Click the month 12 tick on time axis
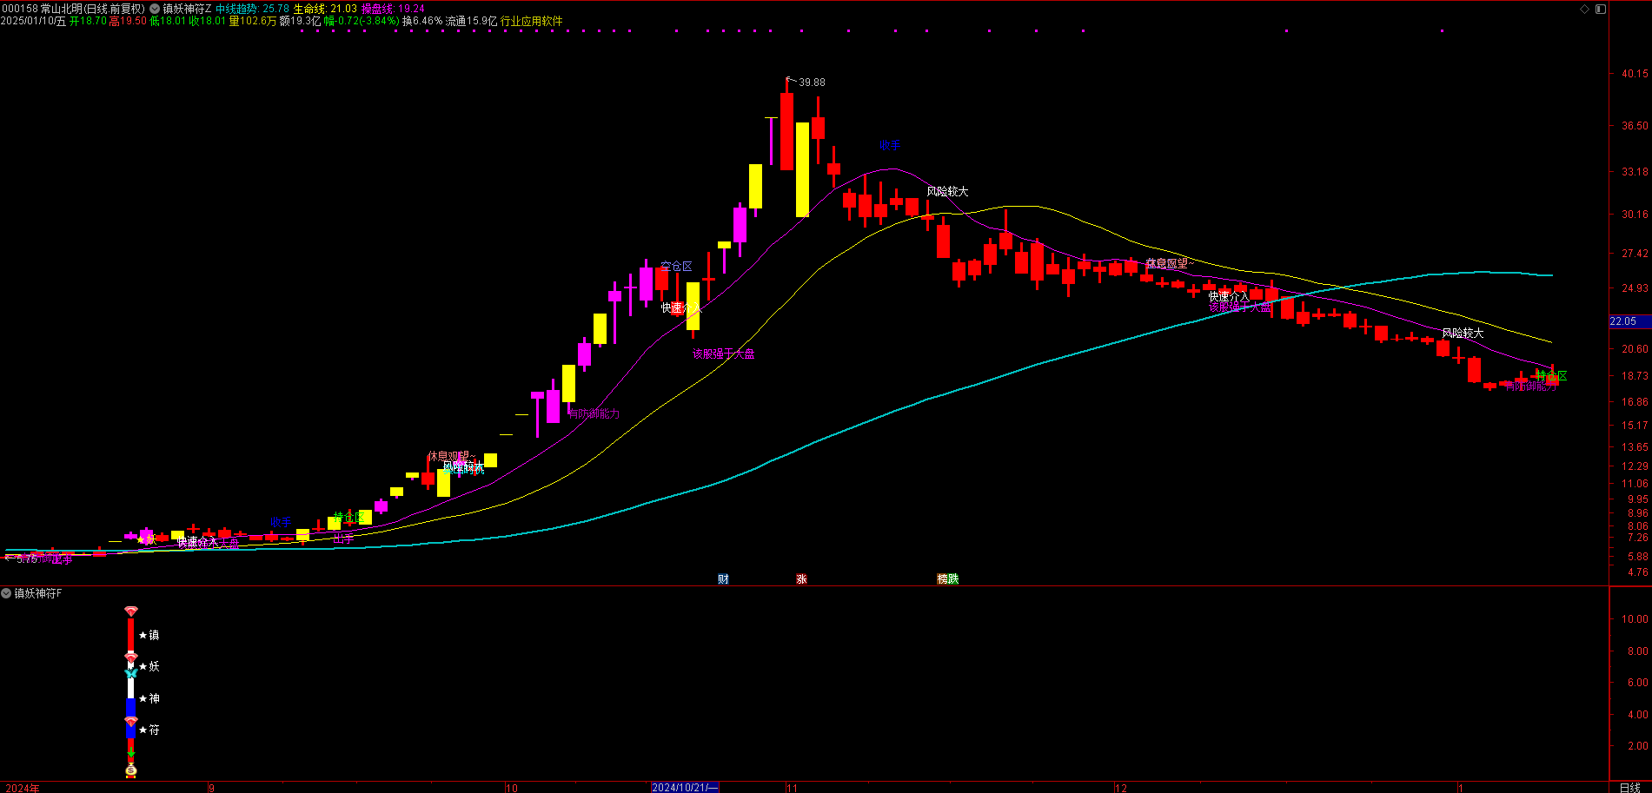 click(x=1121, y=788)
